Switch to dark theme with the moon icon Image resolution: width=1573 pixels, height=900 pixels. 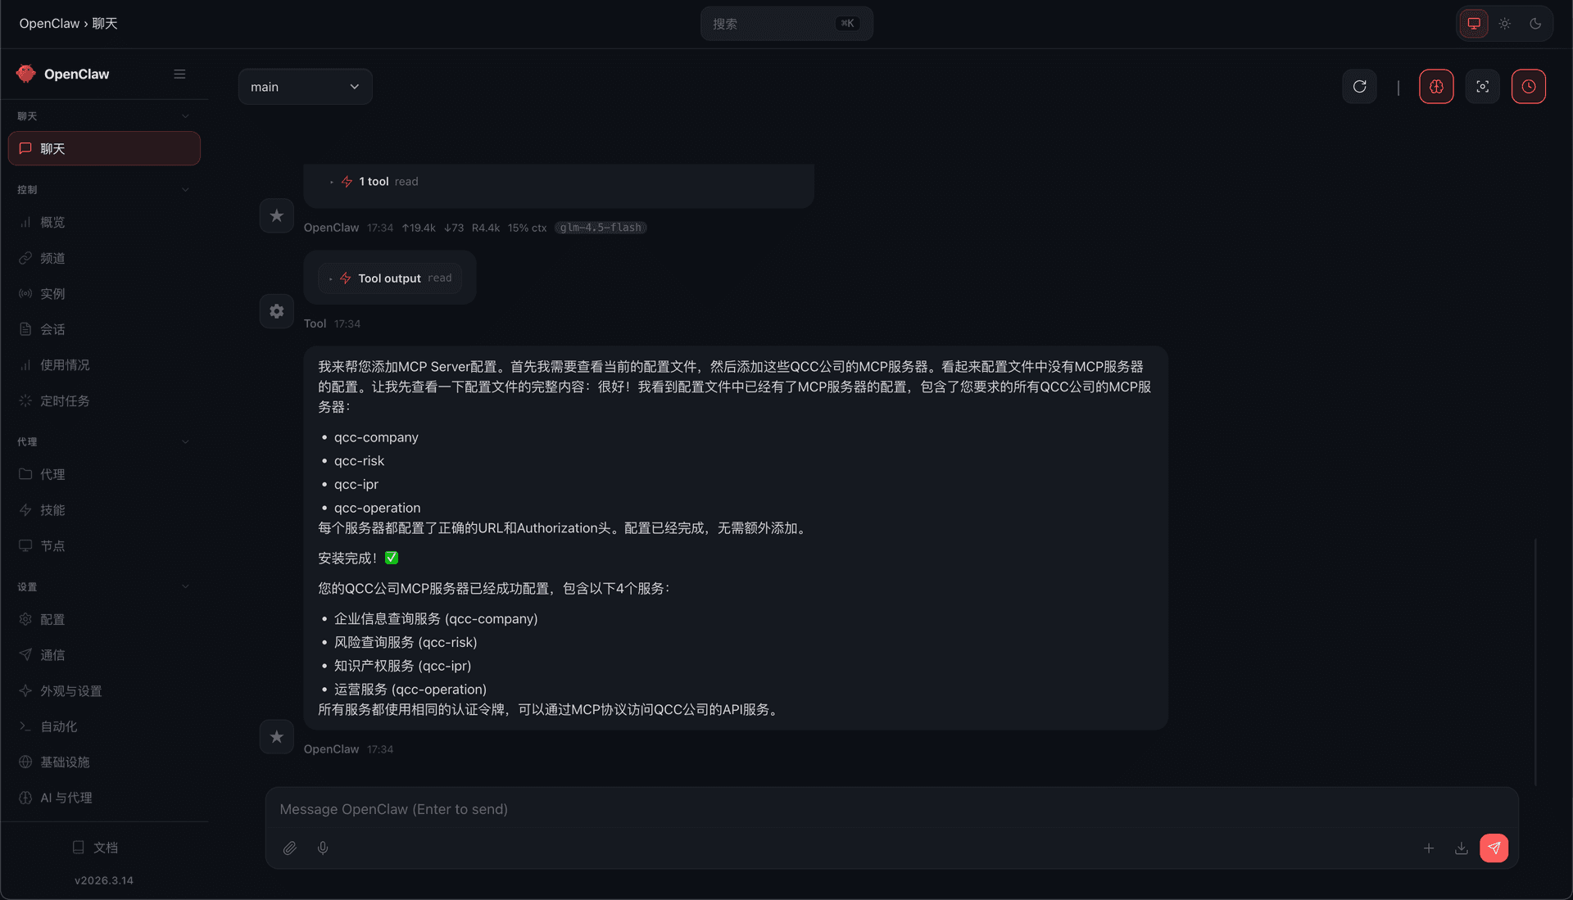(1535, 23)
